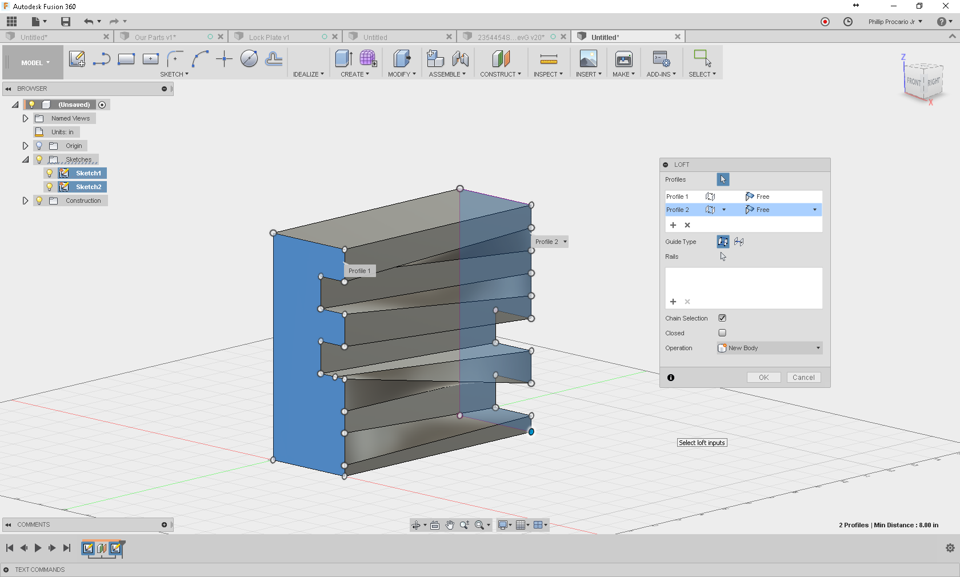Open the Operation New Body dropdown

770,348
